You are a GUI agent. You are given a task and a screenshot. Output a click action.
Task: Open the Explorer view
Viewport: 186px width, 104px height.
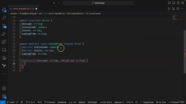coord(4,10)
